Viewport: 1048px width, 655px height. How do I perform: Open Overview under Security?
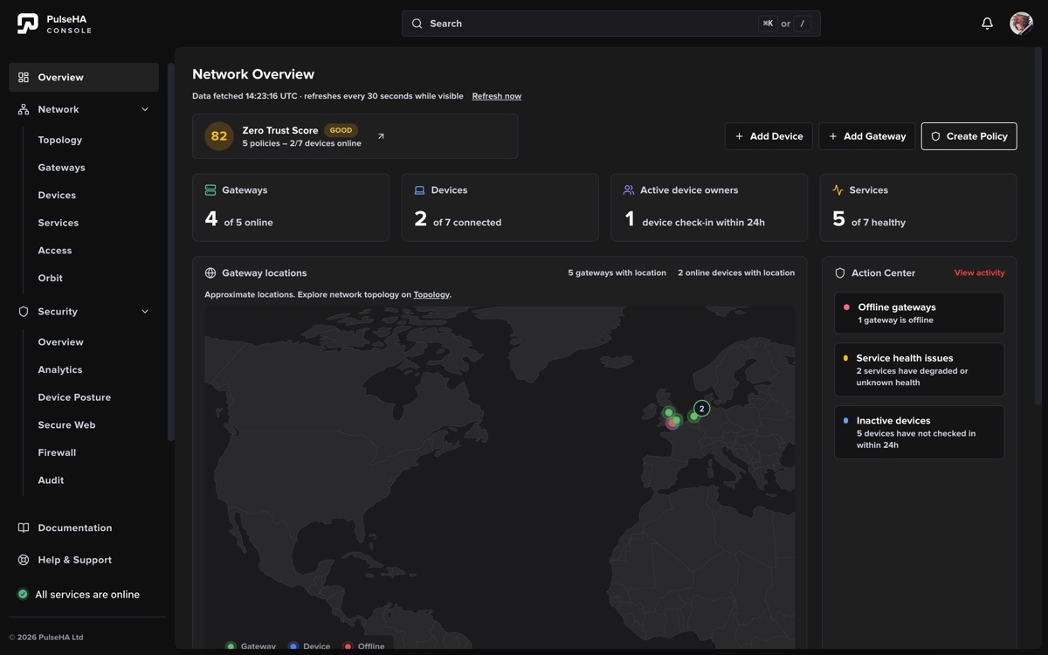pyautogui.click(x=61, y=342)
